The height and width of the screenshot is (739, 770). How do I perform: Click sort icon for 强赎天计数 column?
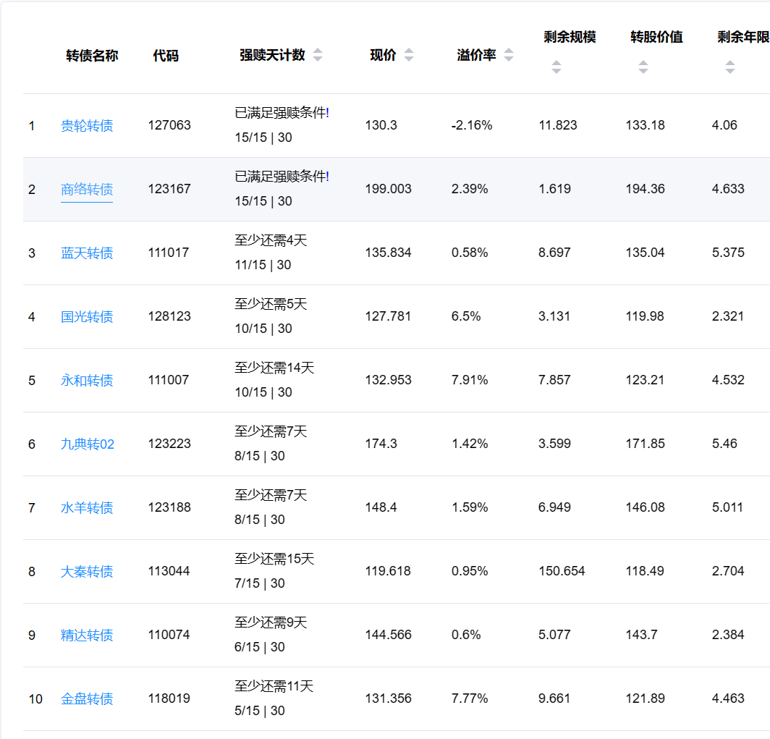point(318,56)
